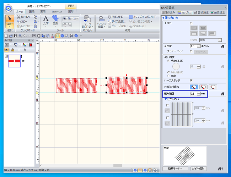The height and width of the screenshot is (177, 231).
Task: Toggle eye icon beside the stitch thumbnail
Action: [x=23, y=61]
